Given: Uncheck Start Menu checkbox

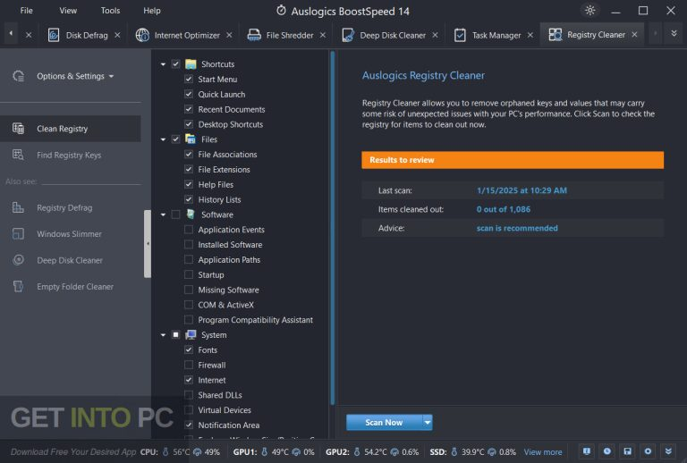Looking at the screenshot, I should [189, 80].
